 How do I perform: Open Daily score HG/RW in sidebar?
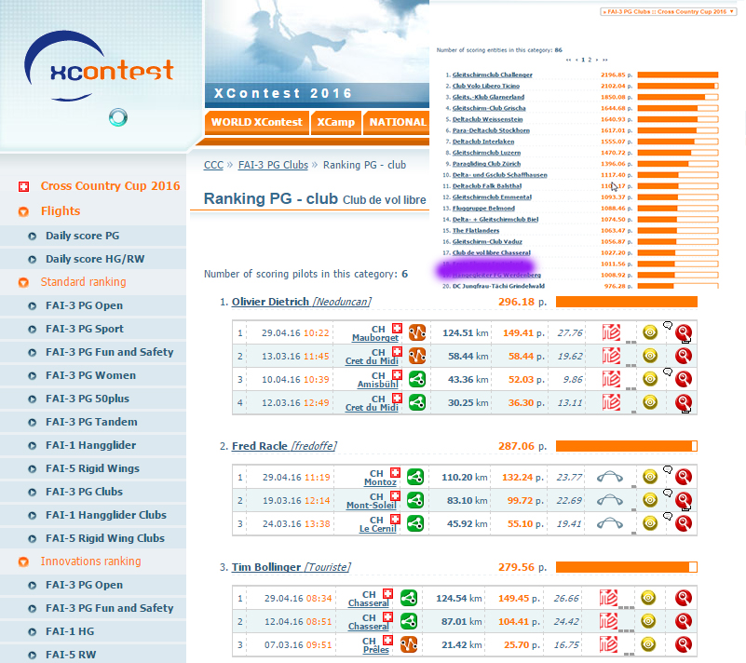point(95,259)
